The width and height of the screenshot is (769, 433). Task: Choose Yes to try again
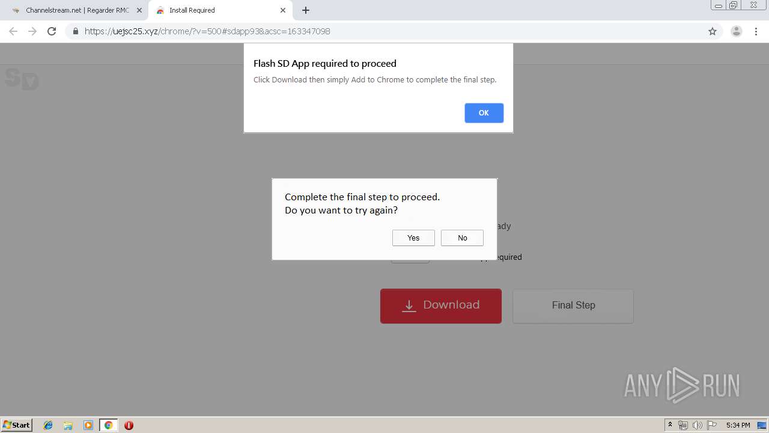point(413,238)
